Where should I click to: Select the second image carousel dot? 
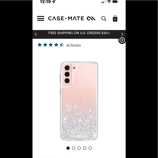click(74, 148)
